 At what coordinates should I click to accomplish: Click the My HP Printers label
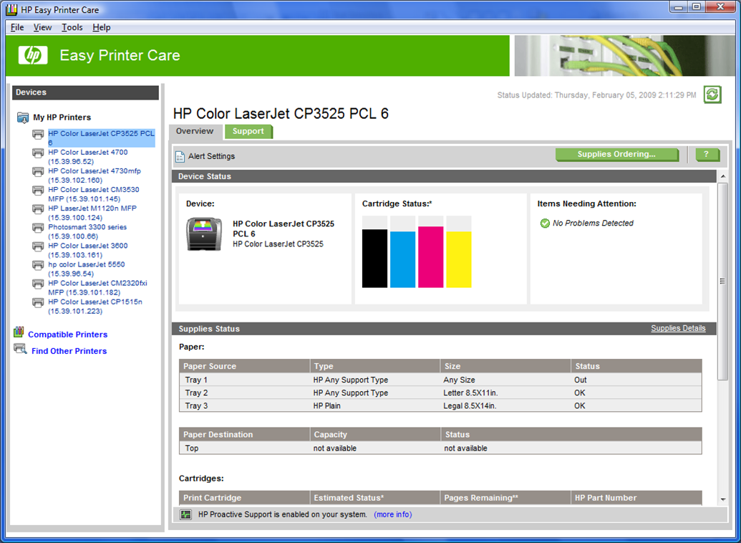(62, 117)
